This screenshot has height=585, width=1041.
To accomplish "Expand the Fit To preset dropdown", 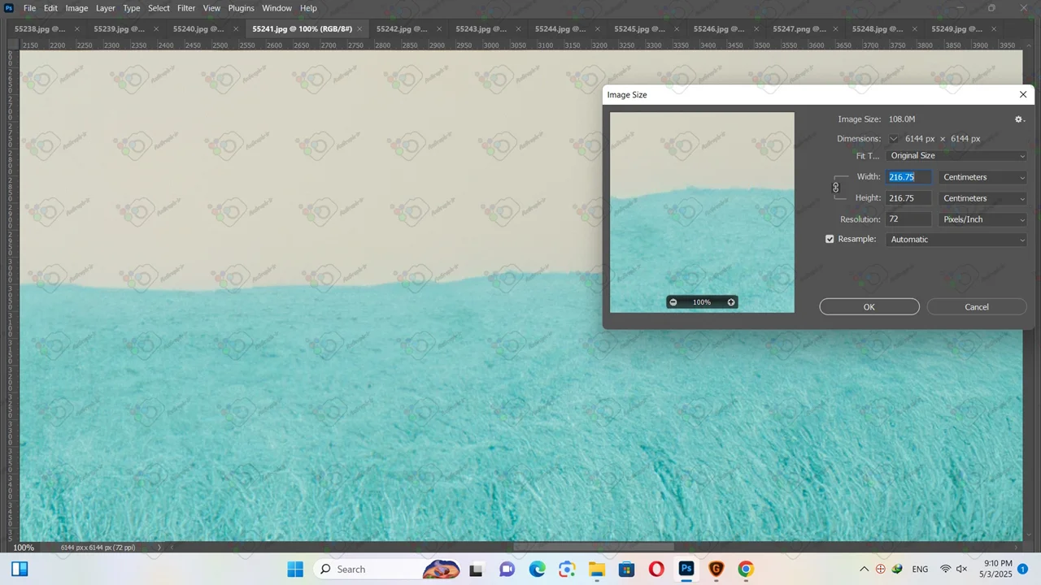I will point(956,156).
